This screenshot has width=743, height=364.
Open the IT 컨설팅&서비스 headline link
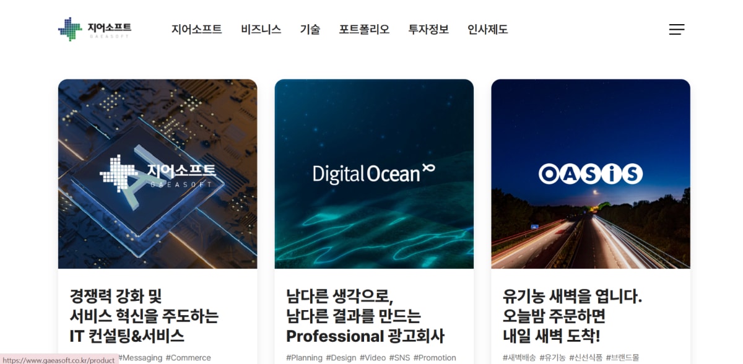pyautogui.click(x=144, y=316)
